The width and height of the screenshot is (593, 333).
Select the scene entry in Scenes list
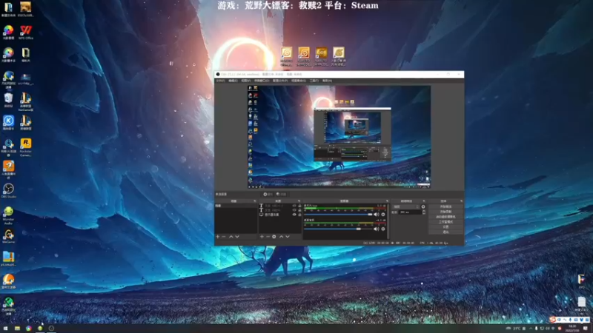point(236,206)
